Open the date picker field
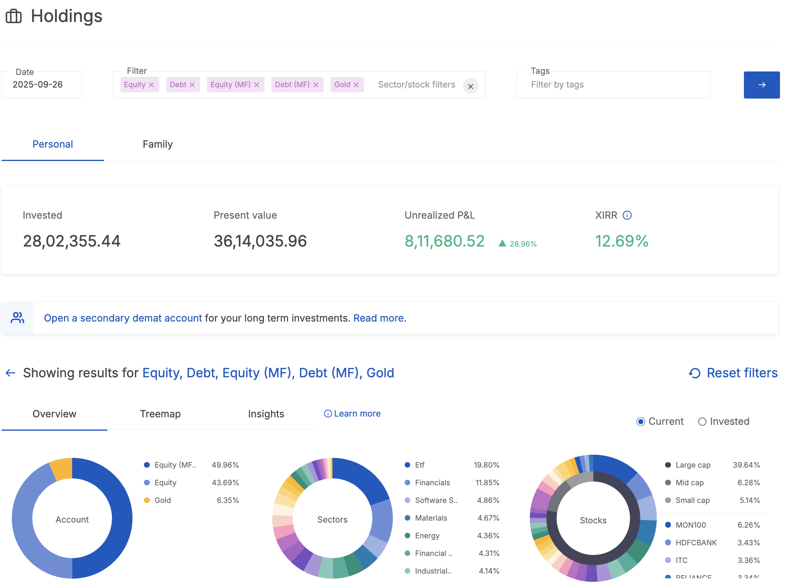The image size is (789, 585). pyautogui.click(x=41, y=85)
